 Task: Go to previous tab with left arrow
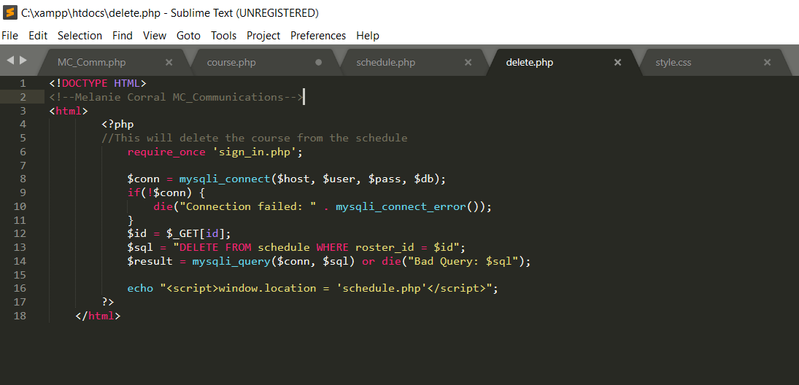(x=10, y=61)
